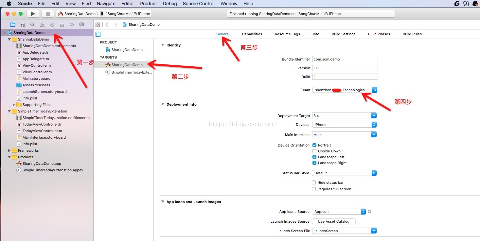Open the Project navigator folder icon

click(13, 25)
